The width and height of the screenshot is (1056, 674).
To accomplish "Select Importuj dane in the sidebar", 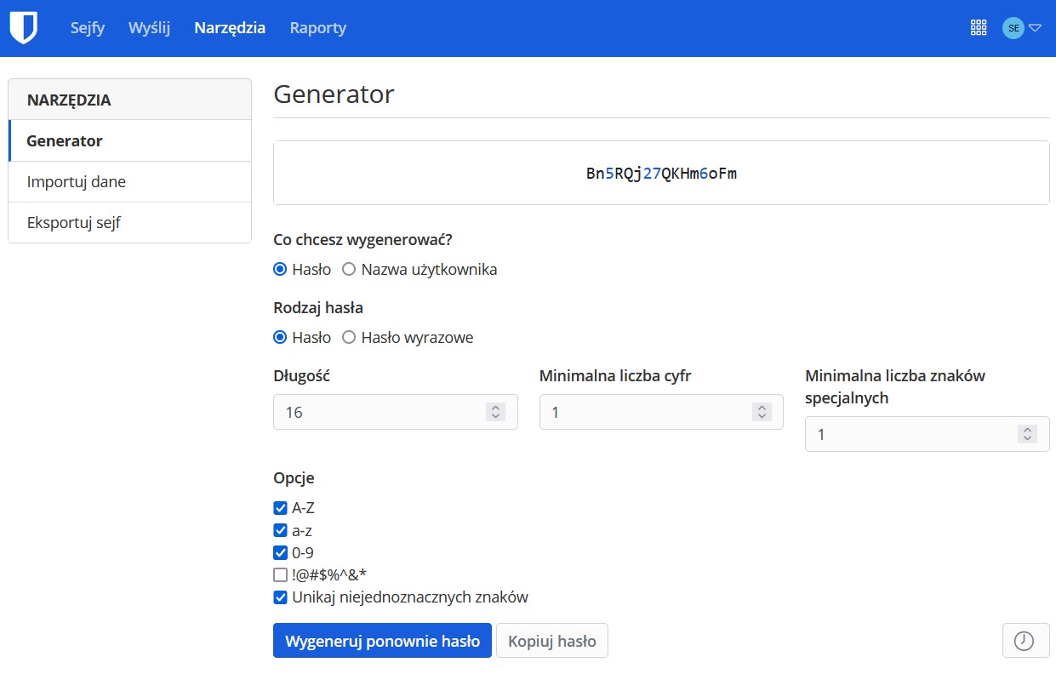I will (x=77, y=182).
